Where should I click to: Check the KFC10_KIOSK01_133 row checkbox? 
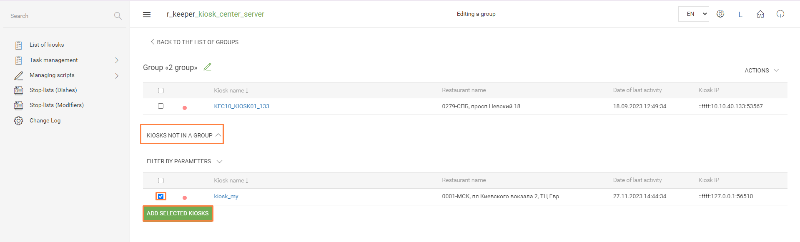[x=161, y=106]
